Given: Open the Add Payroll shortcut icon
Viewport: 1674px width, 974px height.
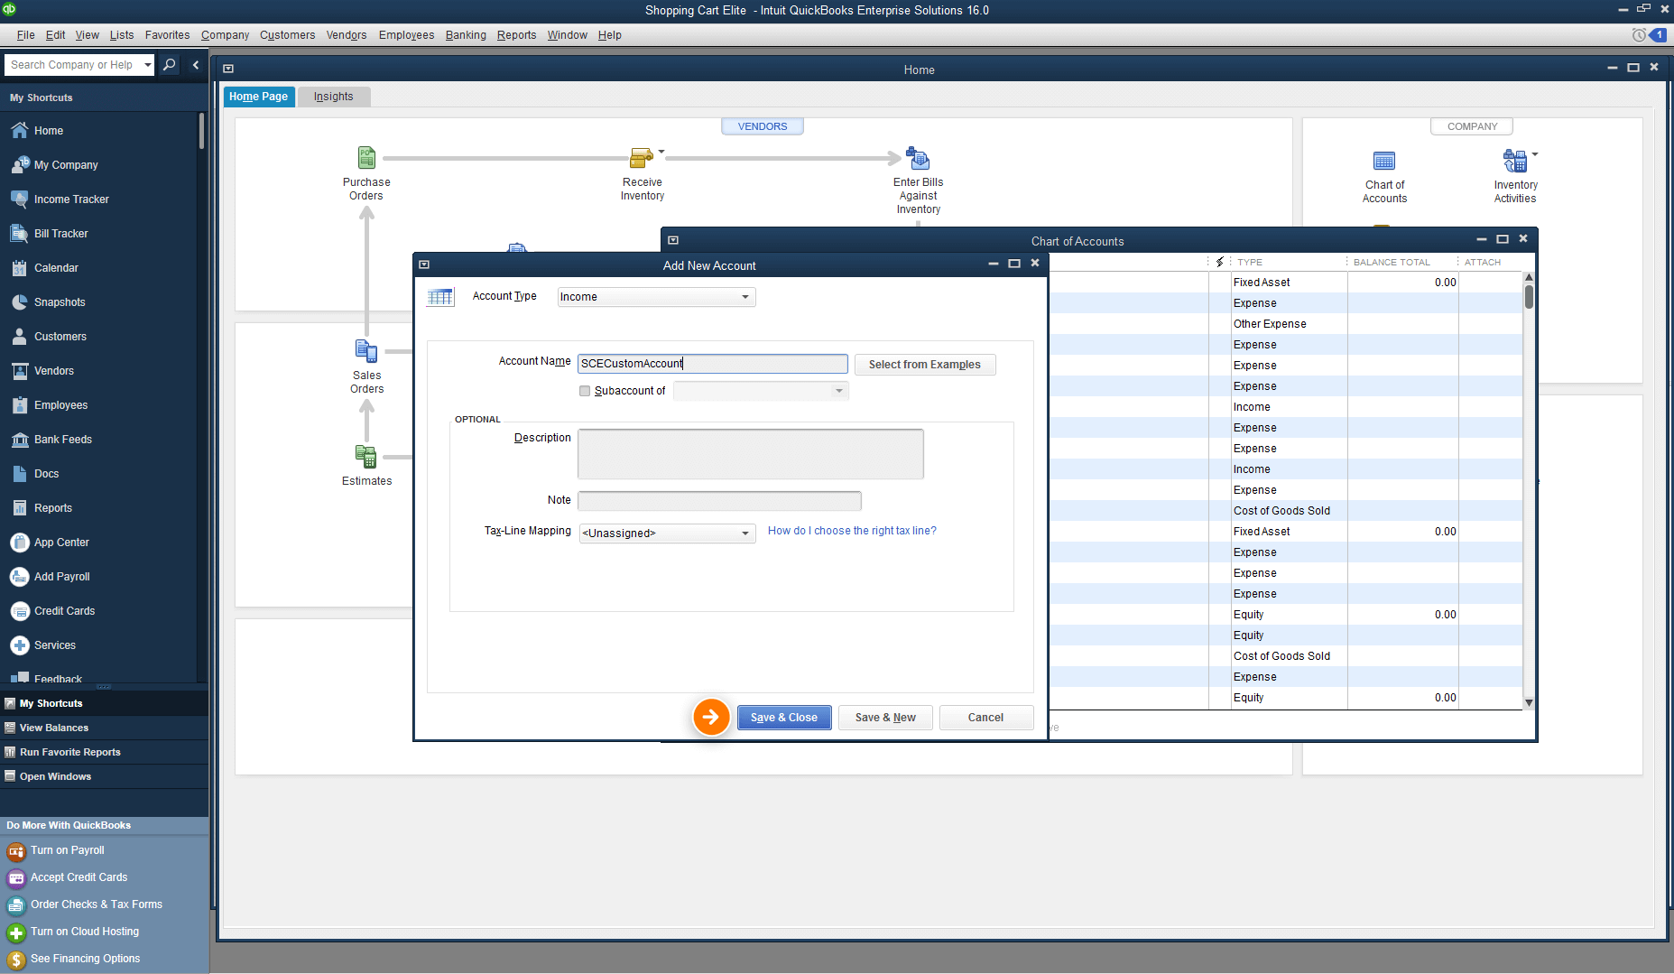Looking at the screenshot, I should (20, 577).
